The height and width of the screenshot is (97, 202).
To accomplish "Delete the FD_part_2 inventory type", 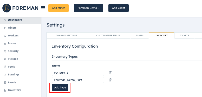I will pos(110,73).
